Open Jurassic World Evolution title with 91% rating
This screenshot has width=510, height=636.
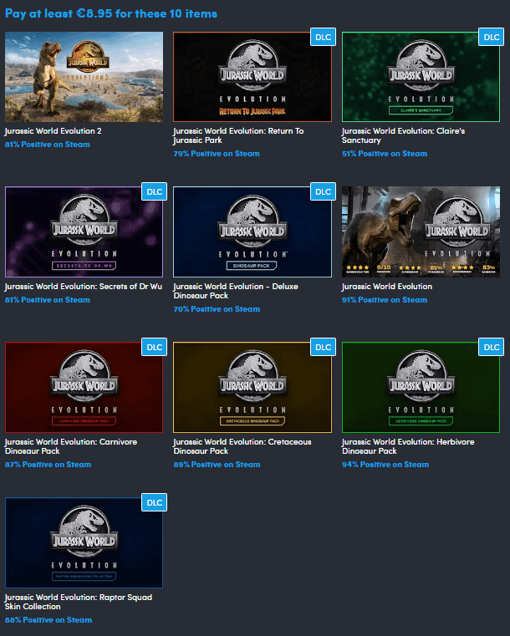pos(387,287)
